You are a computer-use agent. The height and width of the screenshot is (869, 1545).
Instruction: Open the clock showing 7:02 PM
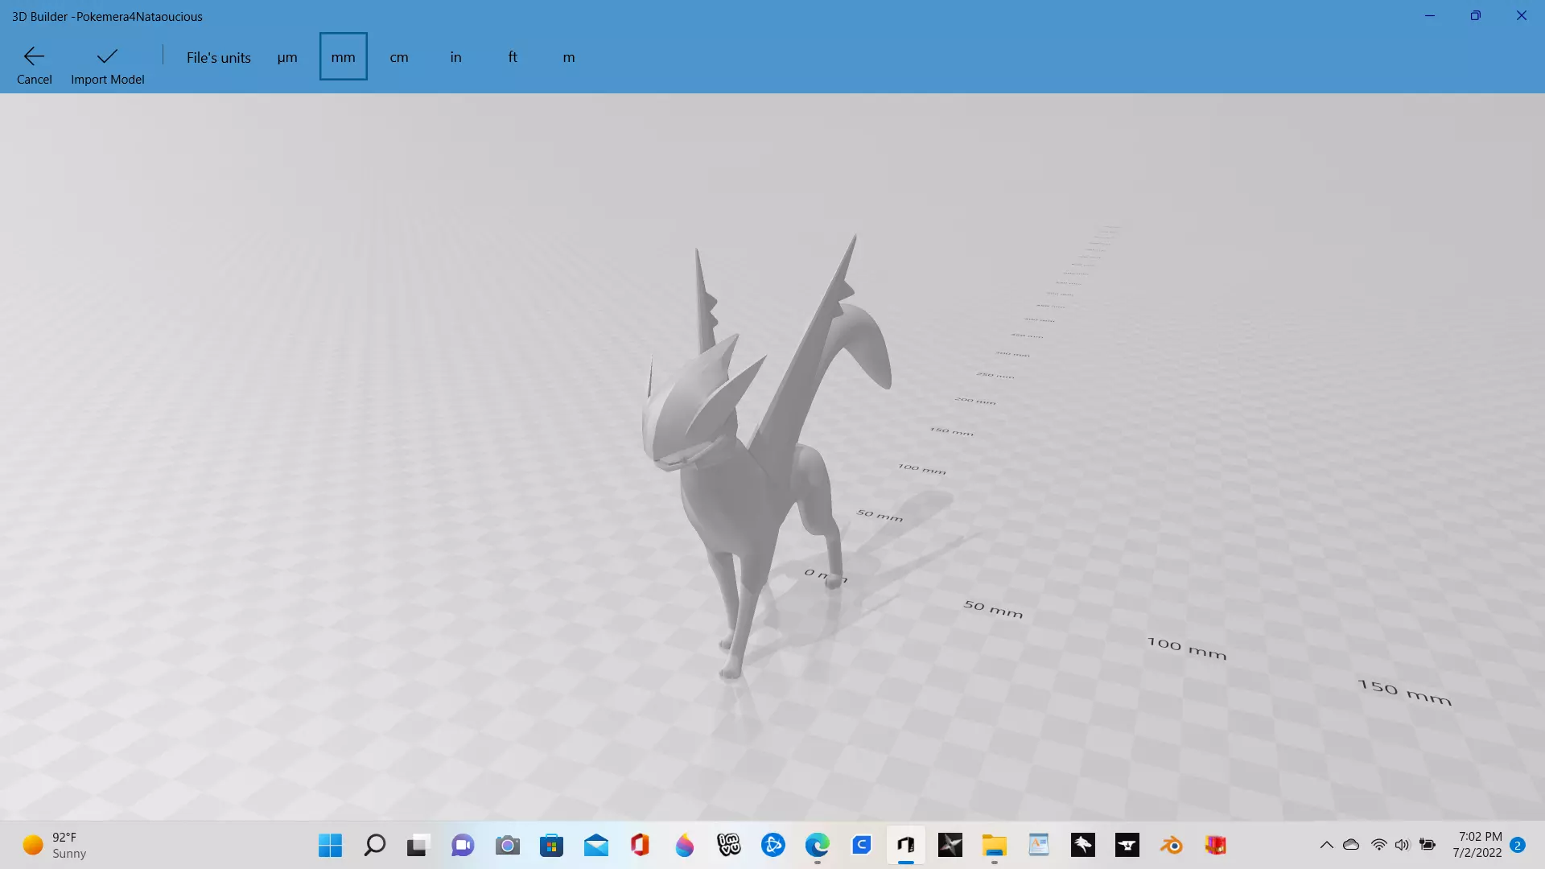click(x=1477, y=845)
